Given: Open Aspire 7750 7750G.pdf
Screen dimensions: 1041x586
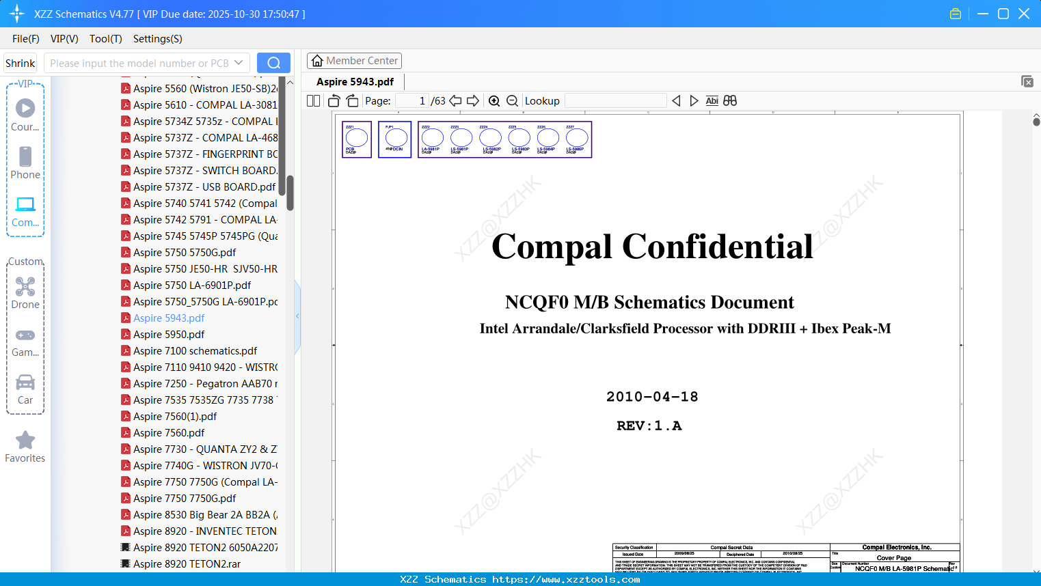Looking at the screenshot, I should click(178, 498).
